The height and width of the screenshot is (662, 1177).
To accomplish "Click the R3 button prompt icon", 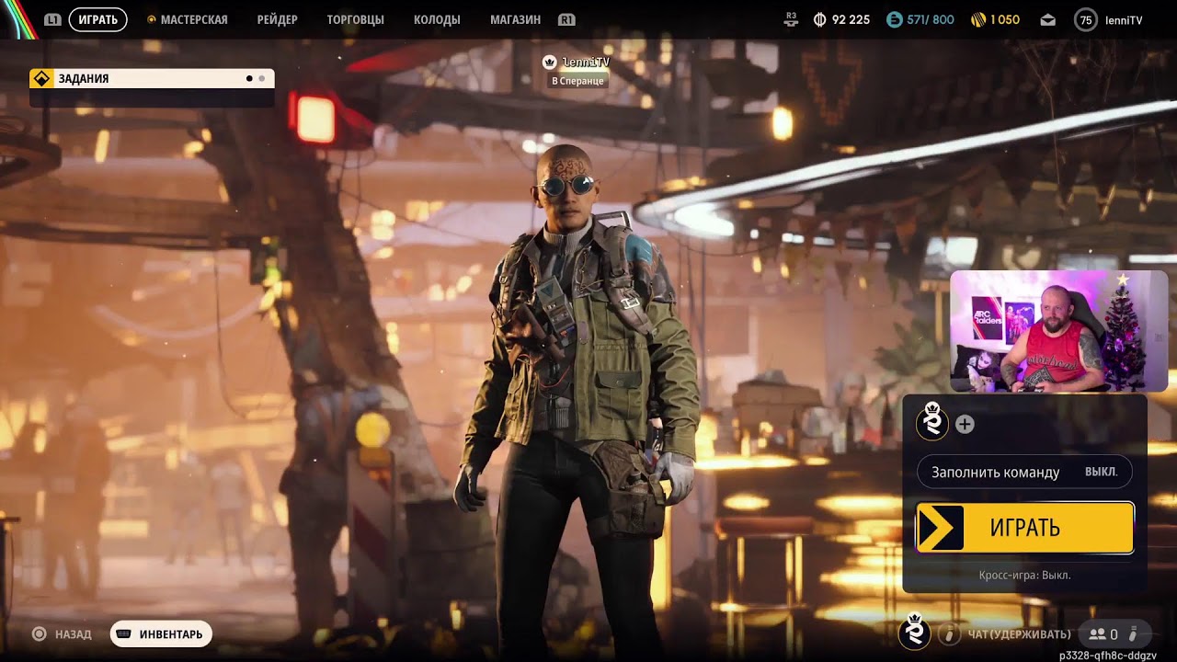I will 791,19.
